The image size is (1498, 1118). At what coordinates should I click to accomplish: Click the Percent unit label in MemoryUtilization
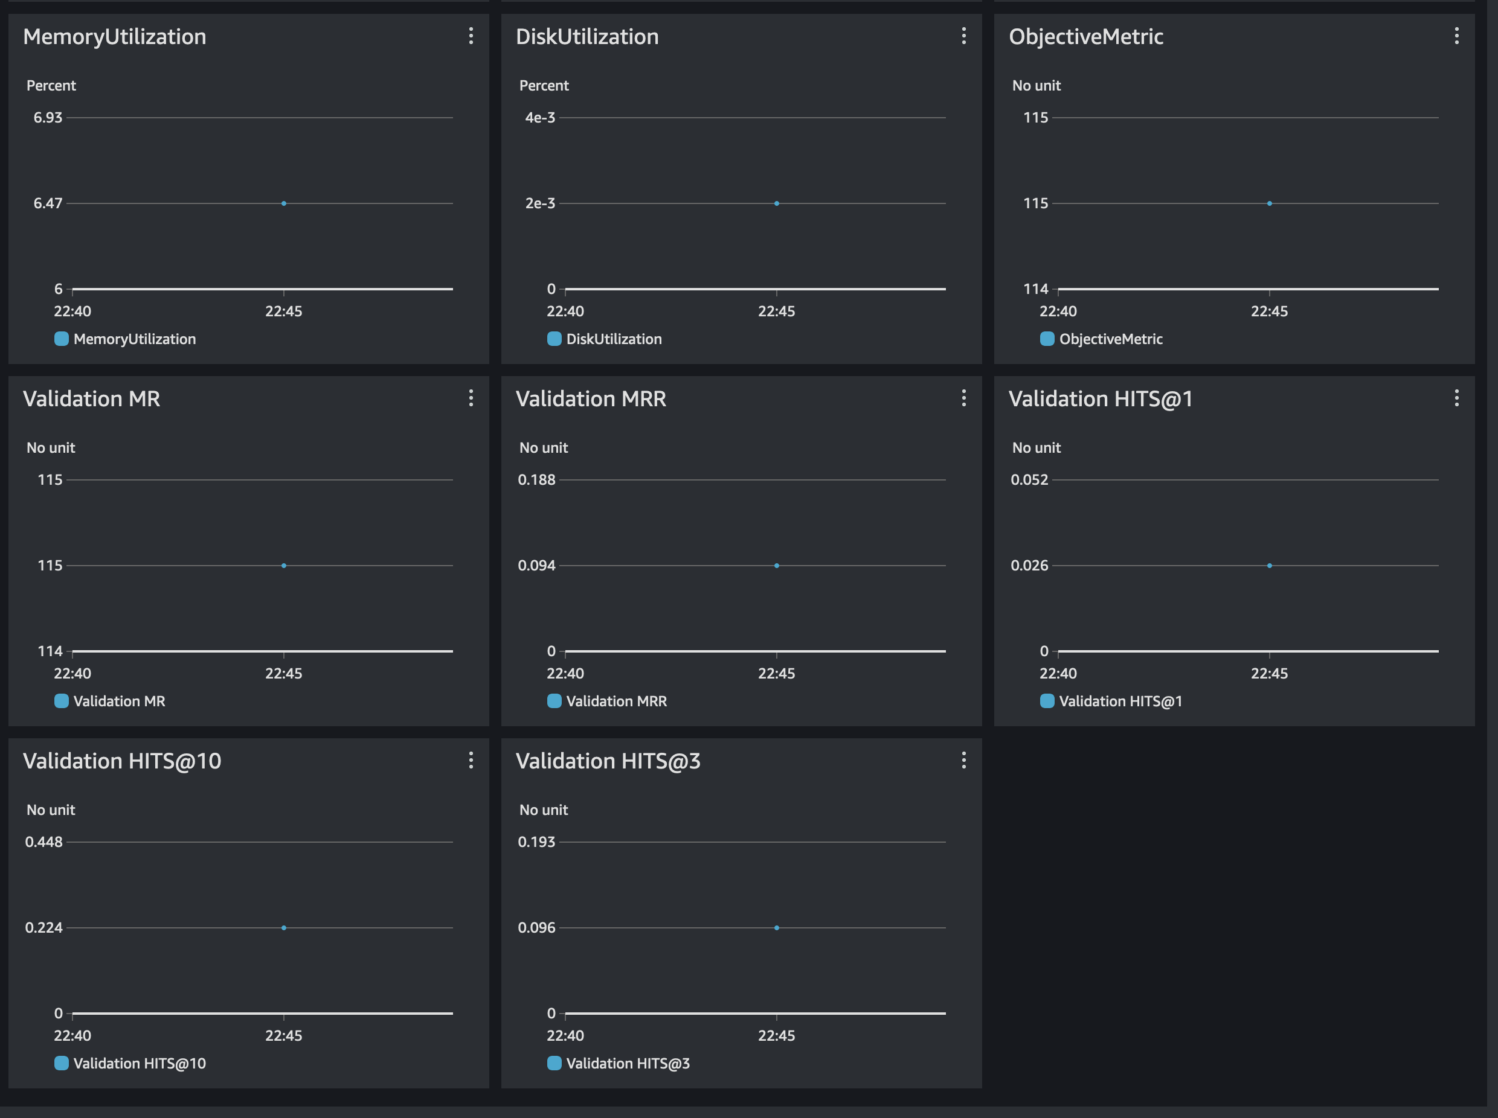[51, 86]
